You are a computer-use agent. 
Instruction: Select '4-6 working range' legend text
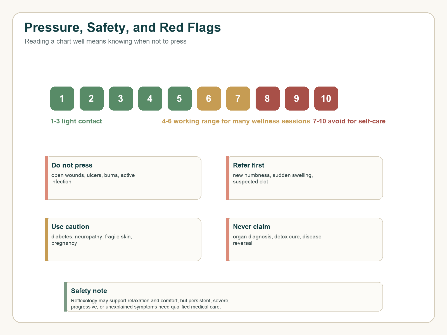point(236,121)
